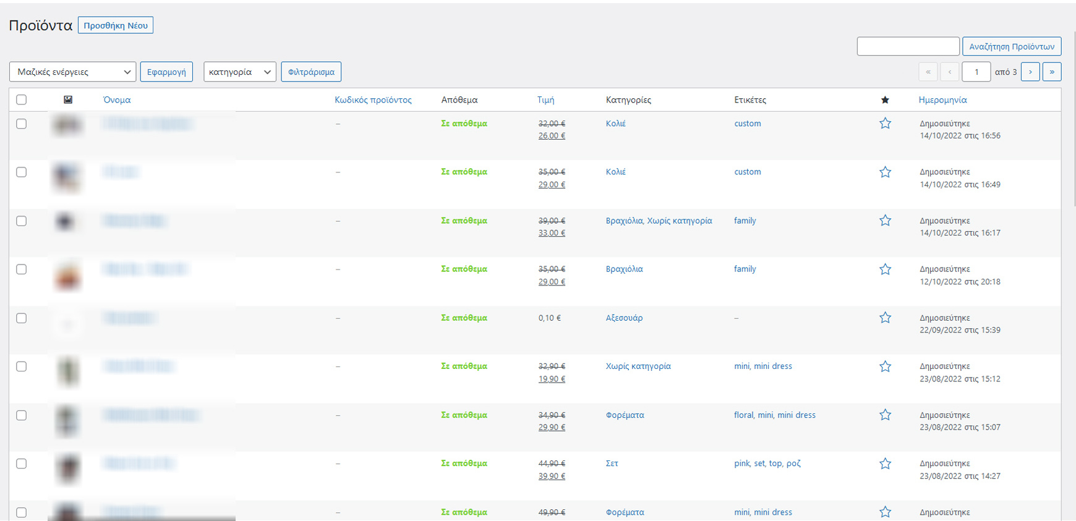Screen dimensions: 1076x521
Task: Click the image thumbnail column header icon
Action: point(68,100)
